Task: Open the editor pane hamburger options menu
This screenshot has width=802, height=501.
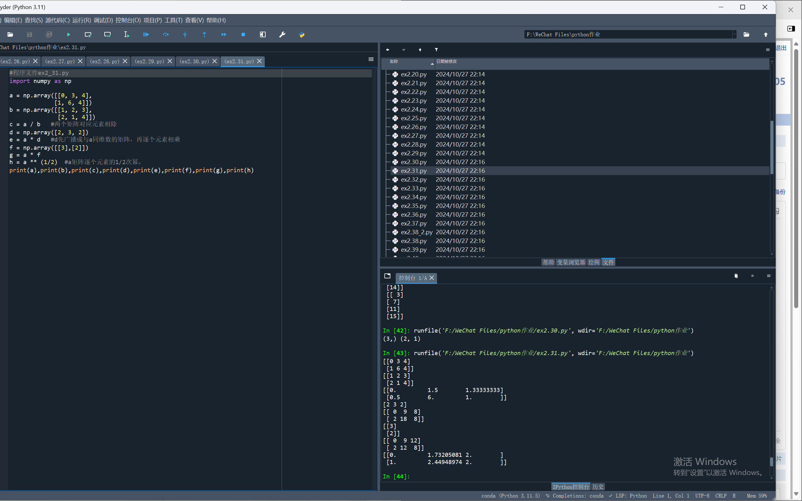Action: (371, 59)
